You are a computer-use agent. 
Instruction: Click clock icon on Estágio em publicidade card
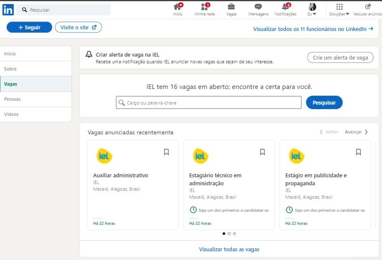(x=289, y=210)
